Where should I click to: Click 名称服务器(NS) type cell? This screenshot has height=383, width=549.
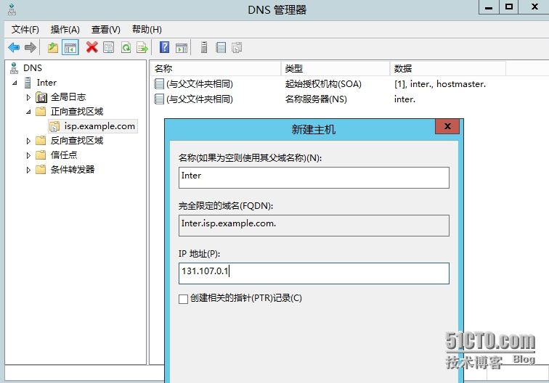point(316,99)
